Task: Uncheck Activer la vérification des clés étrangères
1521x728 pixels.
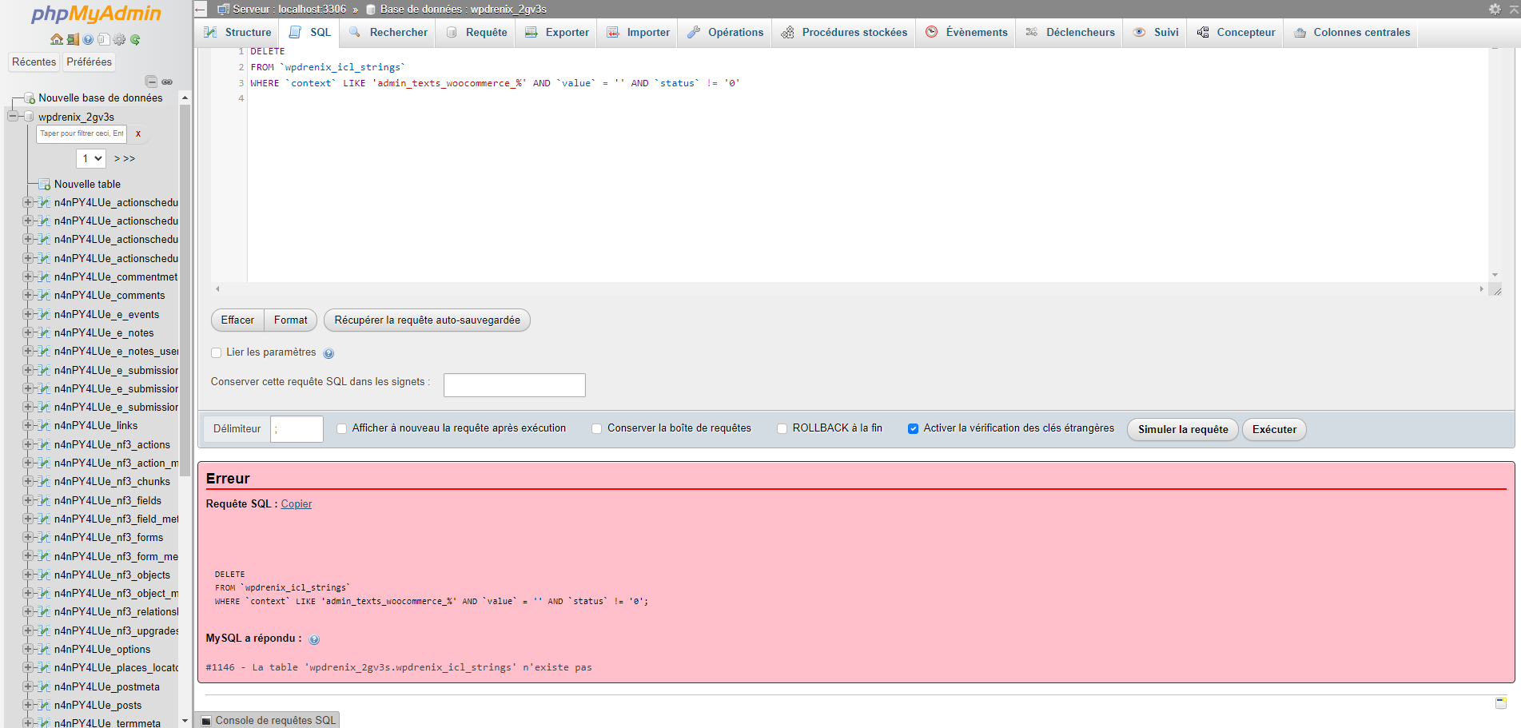Action: 913,428
